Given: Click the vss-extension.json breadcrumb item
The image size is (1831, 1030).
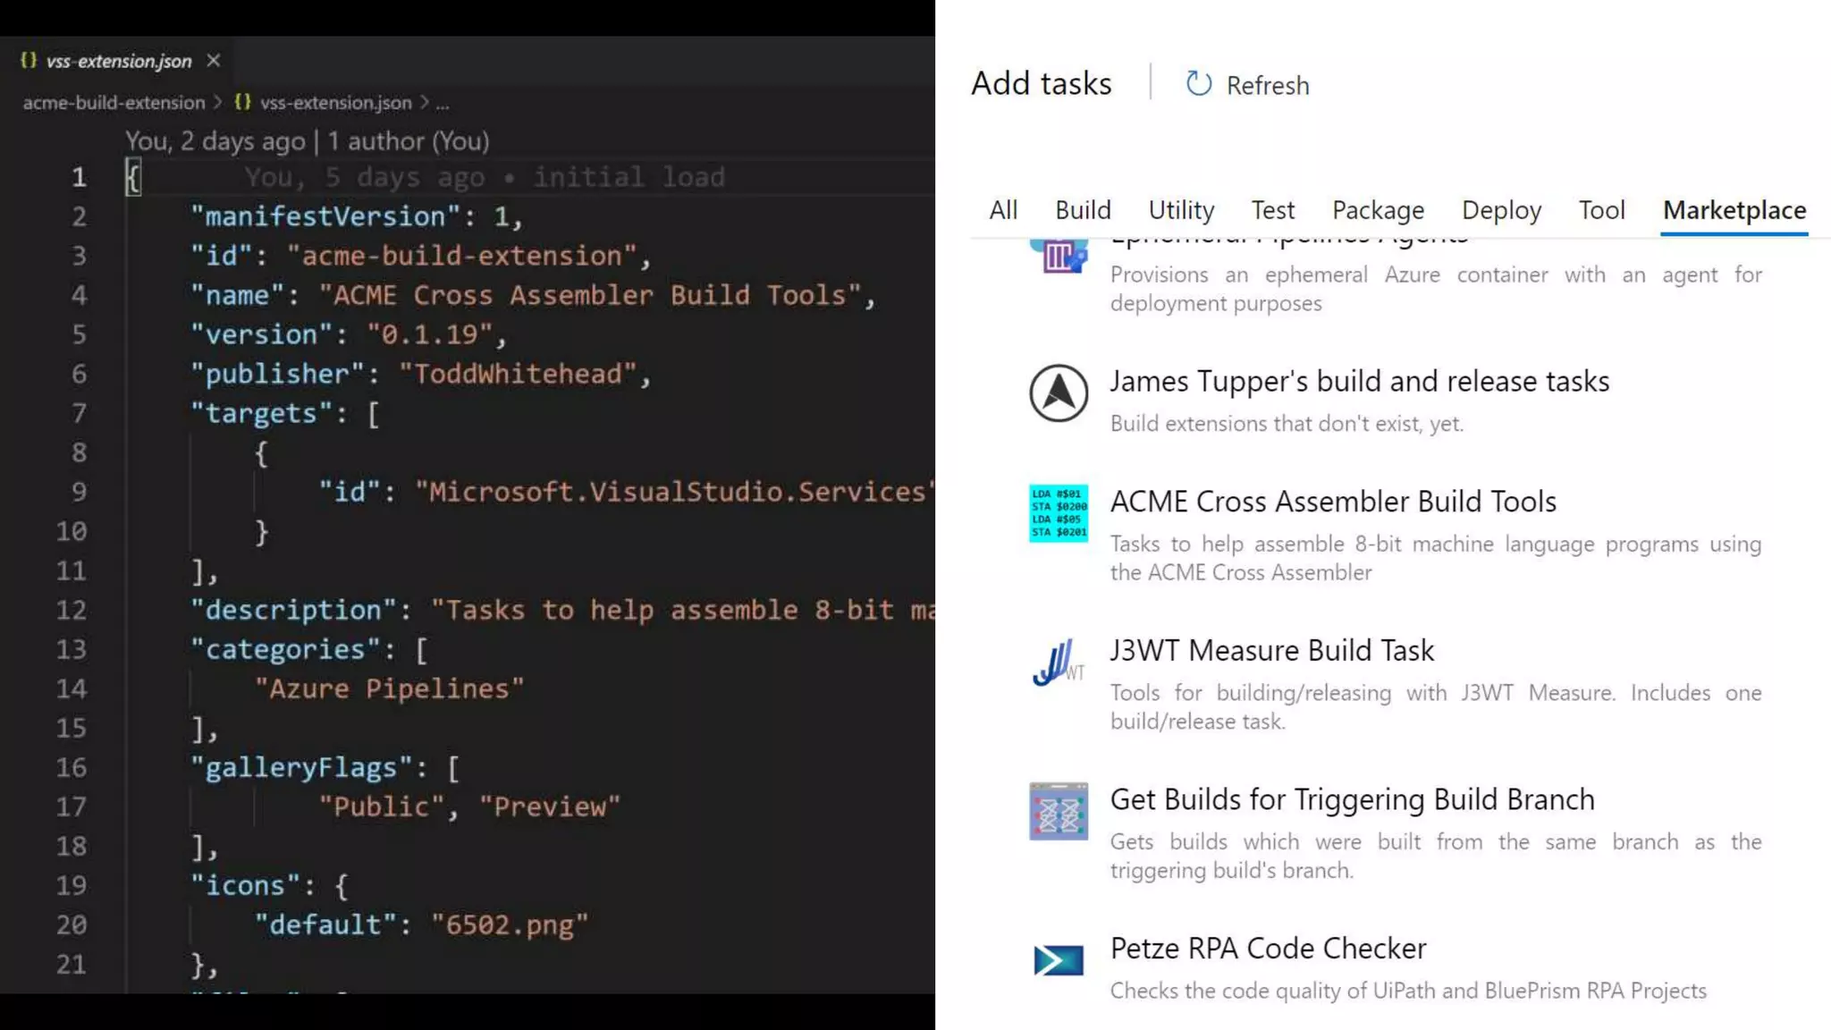Looking at the screenshot, I should 335,103.
